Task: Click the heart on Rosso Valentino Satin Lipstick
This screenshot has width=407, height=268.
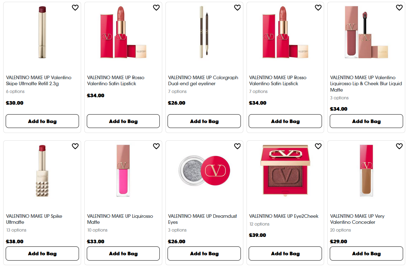Action: click(156, 7)
